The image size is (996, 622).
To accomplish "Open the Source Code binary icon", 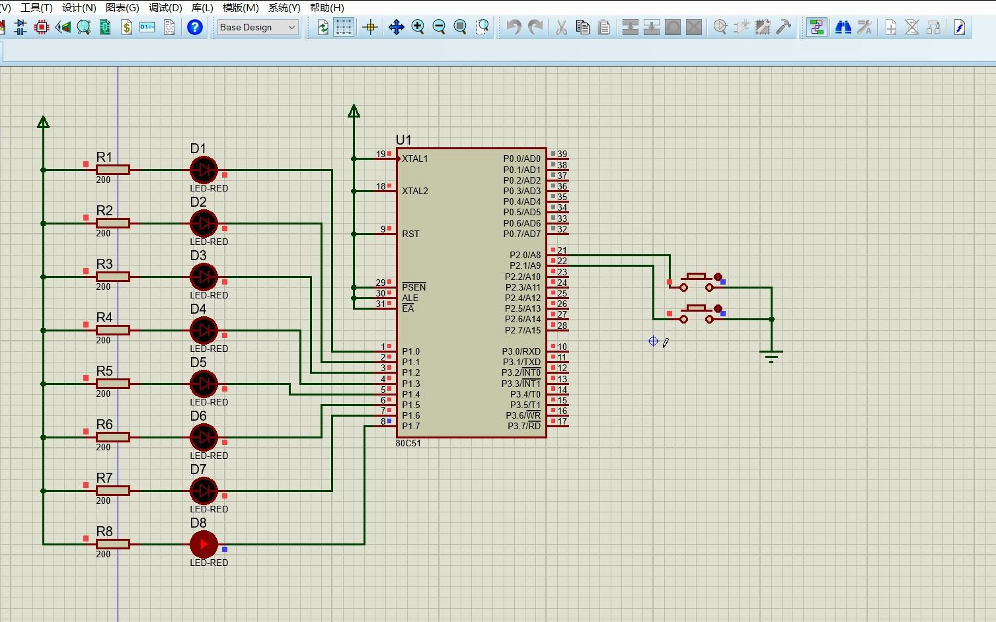I will [147, 27].
